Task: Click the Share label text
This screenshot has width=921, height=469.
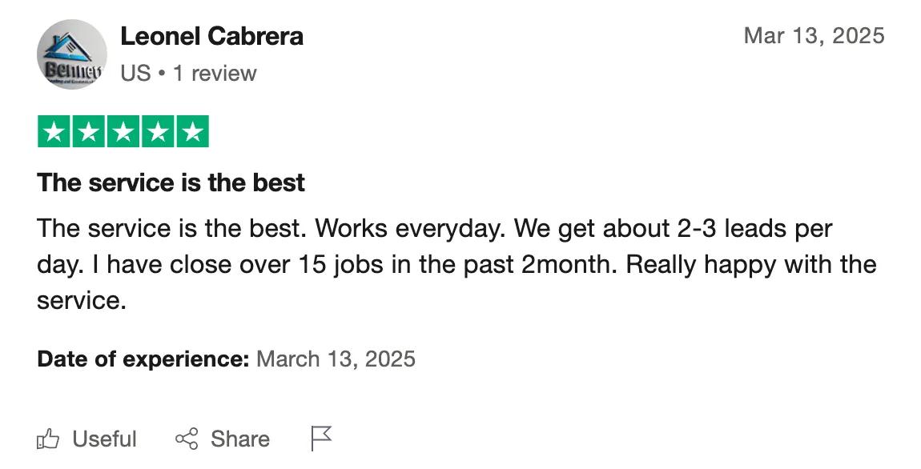Action: [x=240, y=439]
